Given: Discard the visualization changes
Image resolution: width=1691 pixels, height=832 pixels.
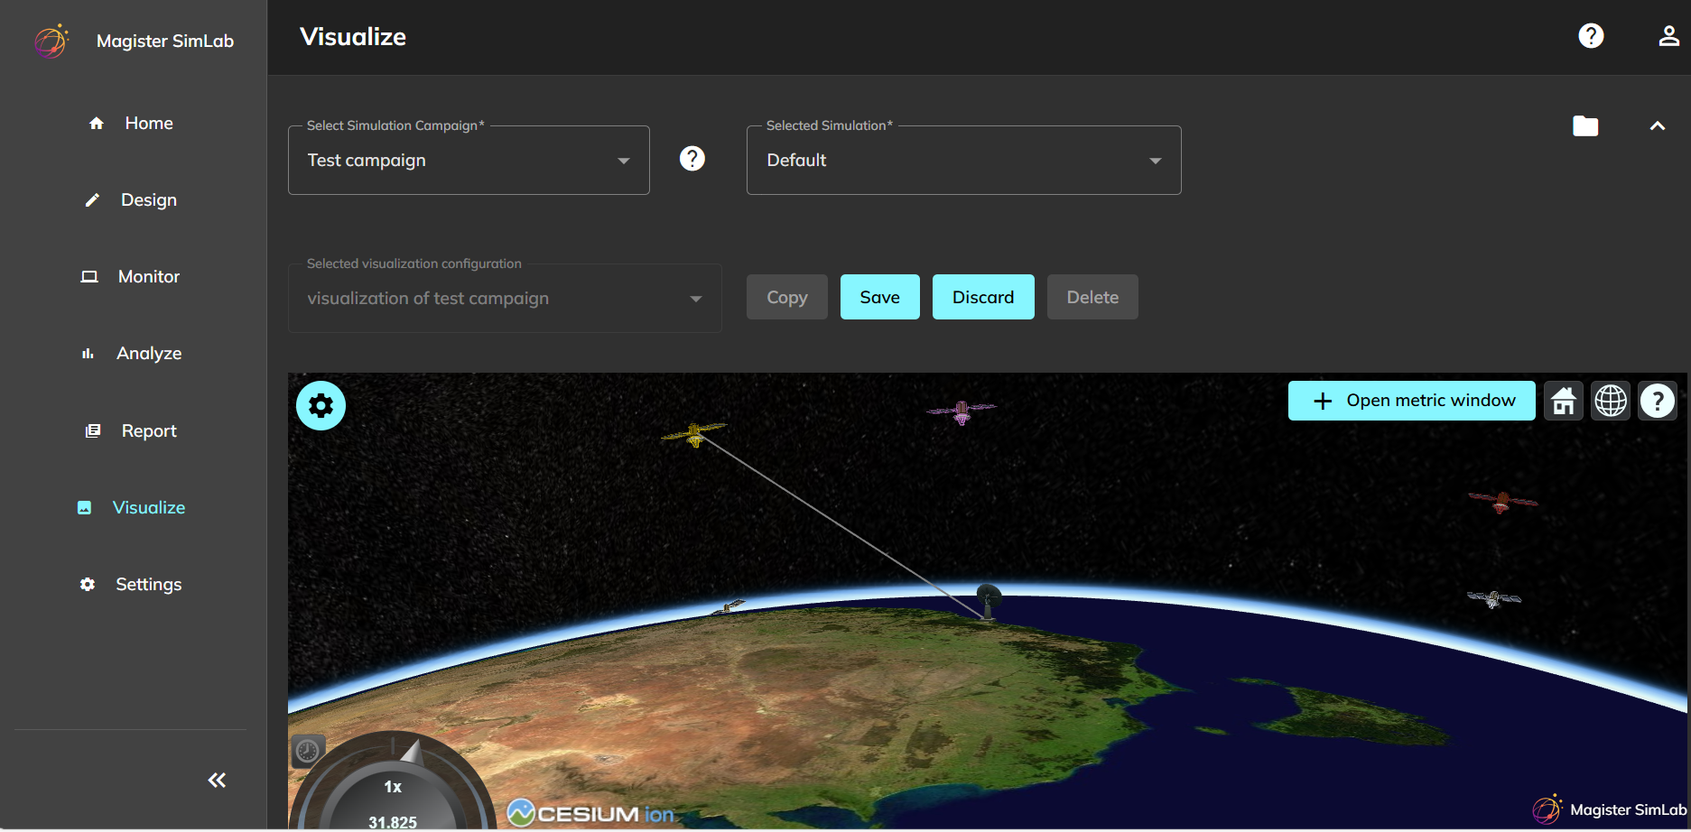Looking at the screenshot, I should 983,296.
